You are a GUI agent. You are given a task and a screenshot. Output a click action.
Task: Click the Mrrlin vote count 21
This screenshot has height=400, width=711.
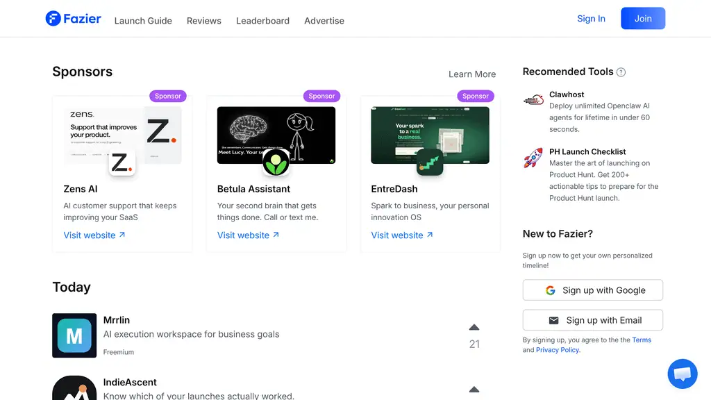pyautogui.click(x=474, y=344)
